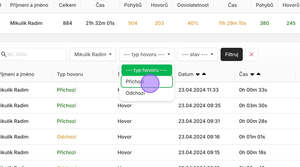
Task: Click date 23.04.2024 09:16
Action: [199, 137]
